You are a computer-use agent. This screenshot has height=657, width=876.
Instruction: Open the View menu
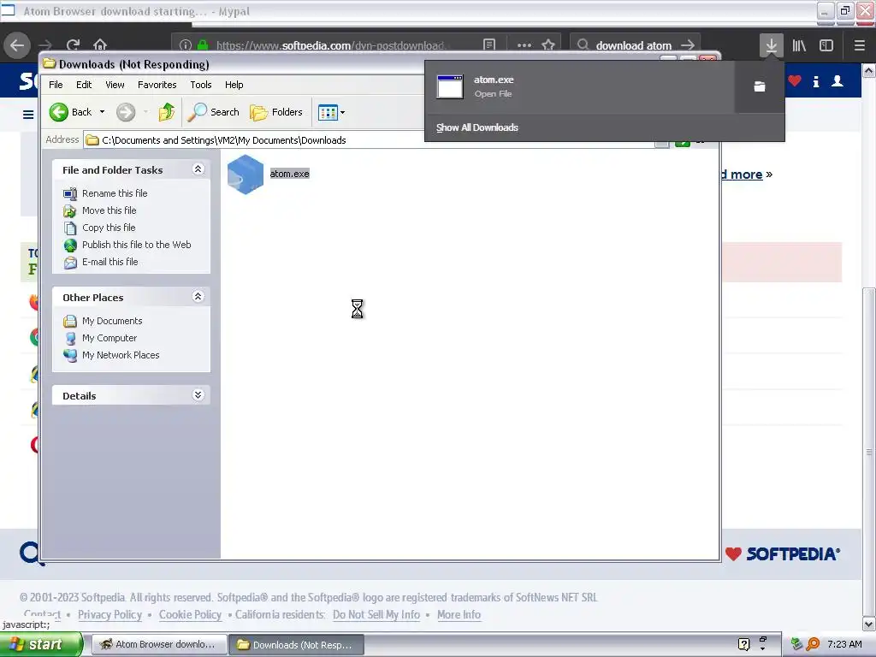pos(115,85)
